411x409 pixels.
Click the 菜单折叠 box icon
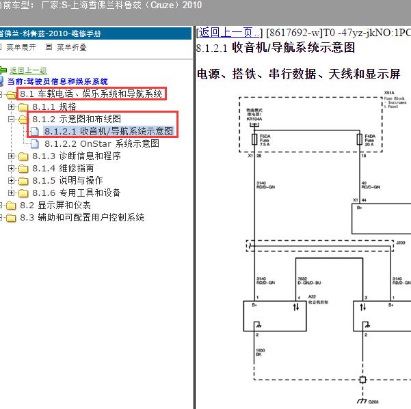pos(49,47)
